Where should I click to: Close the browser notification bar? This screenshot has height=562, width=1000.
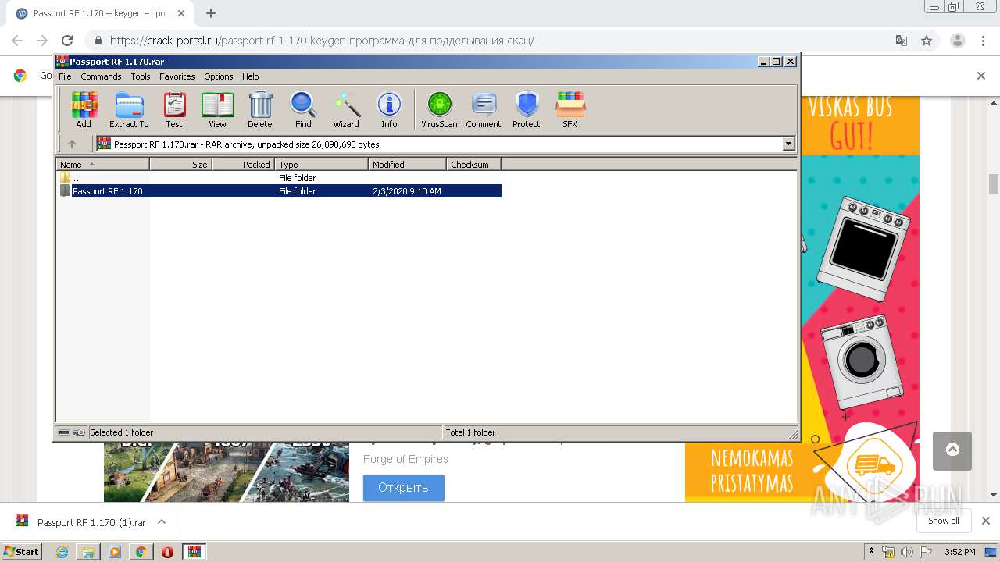981,76
